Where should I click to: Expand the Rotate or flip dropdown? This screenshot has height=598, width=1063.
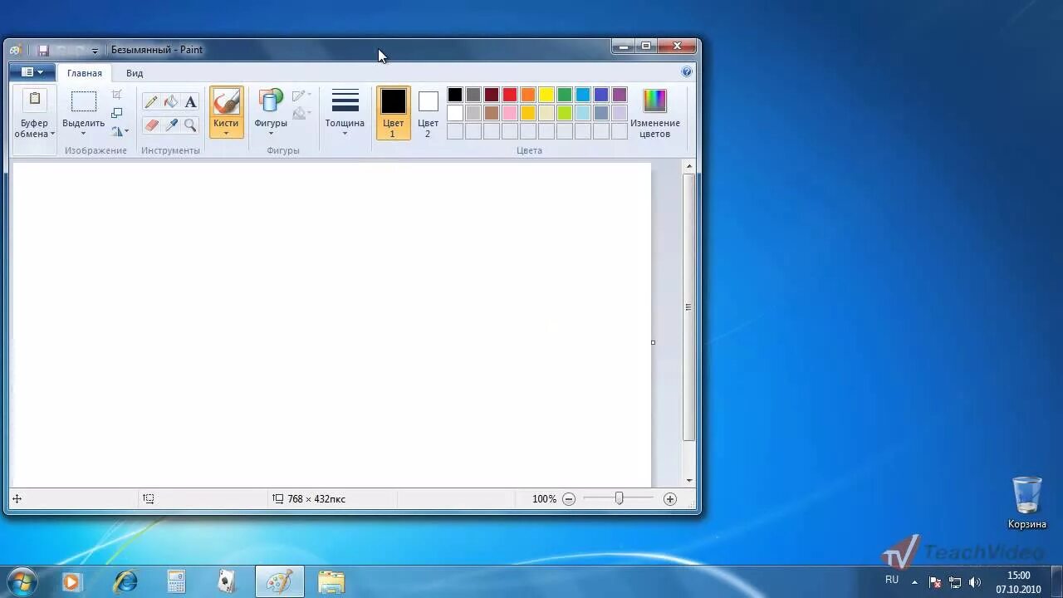[120, 131]
